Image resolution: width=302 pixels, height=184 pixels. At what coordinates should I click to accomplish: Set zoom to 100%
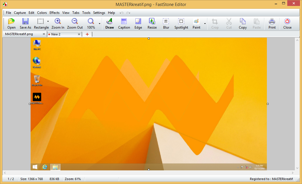coord(91,24)
